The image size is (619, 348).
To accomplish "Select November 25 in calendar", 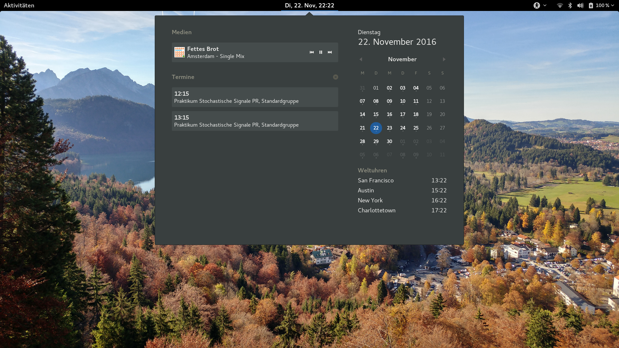I will click(x=416, y=128).
